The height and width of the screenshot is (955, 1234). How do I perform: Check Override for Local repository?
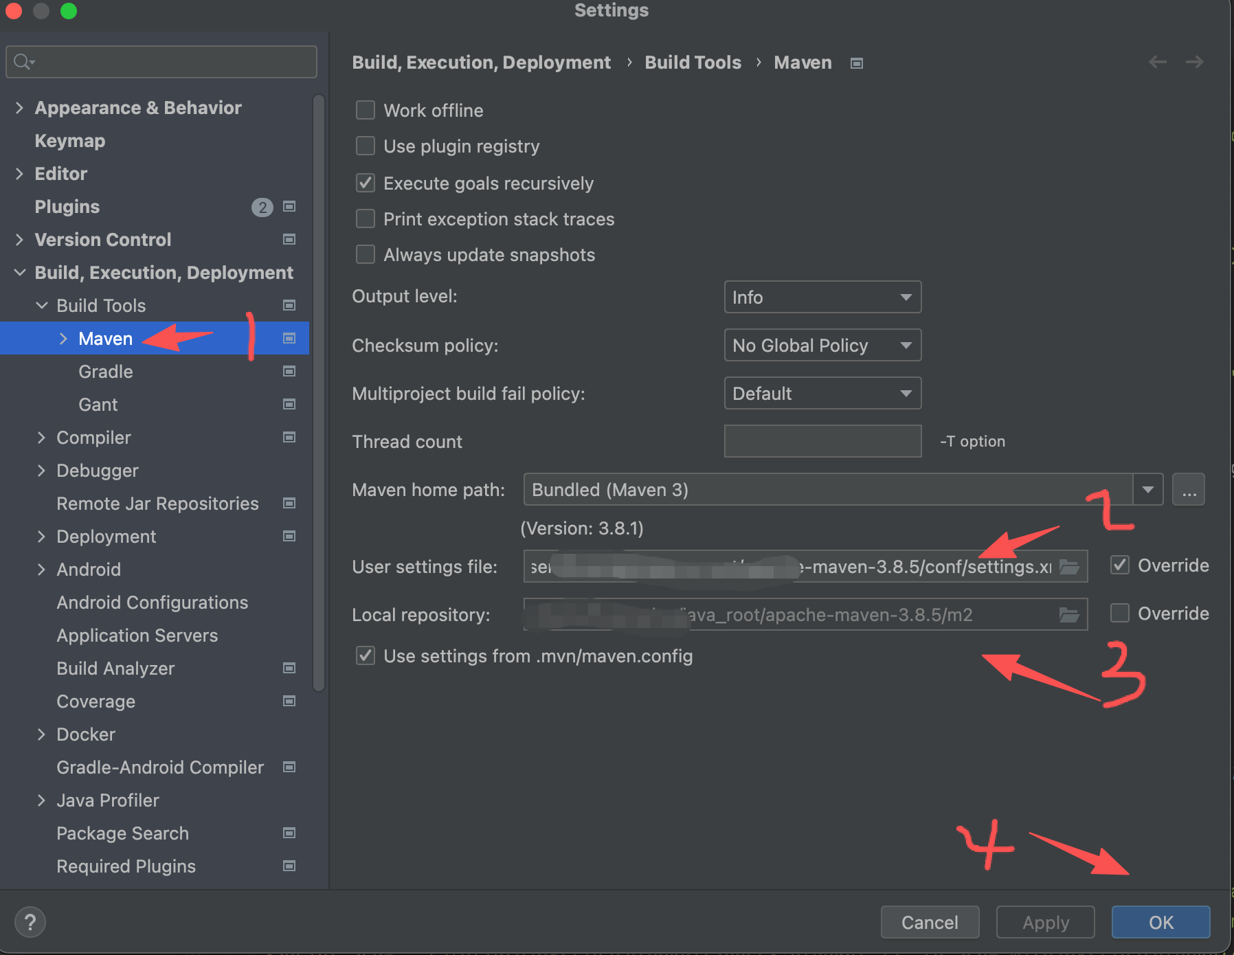click(x=1120, y=613)
